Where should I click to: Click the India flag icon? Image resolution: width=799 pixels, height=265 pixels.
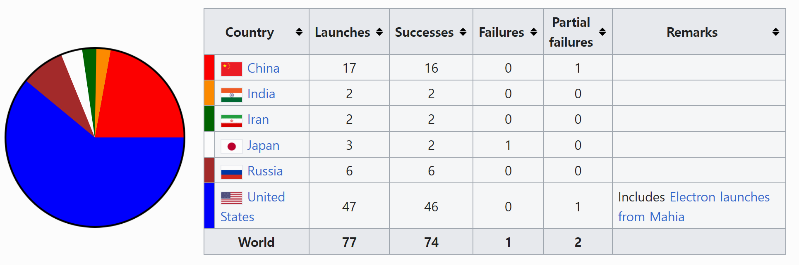(232, 95)
